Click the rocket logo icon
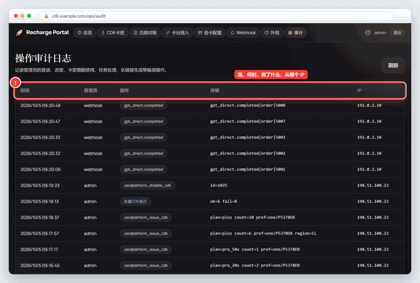Image resolution: width=420 pixels, height=283 pixels. pos(19,33)
